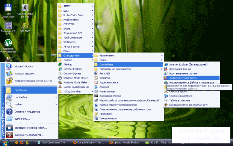Open Total Commander 7.0 taskbar button
Image resolution: width=233 pixels, height=146 pixels.
pos(53,143)
